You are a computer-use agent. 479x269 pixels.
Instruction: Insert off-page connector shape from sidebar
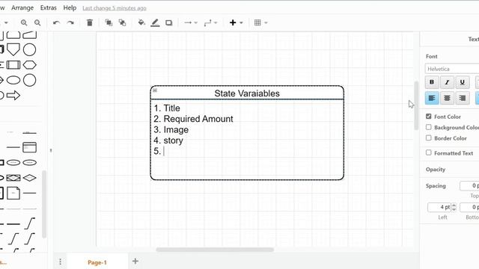tap(13, 50)
